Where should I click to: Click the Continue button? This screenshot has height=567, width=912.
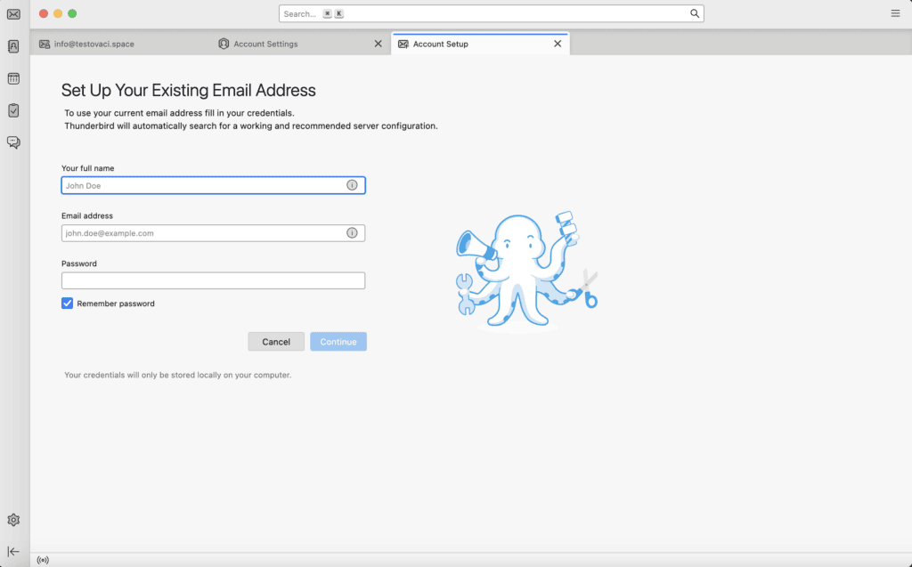[338, 342]
